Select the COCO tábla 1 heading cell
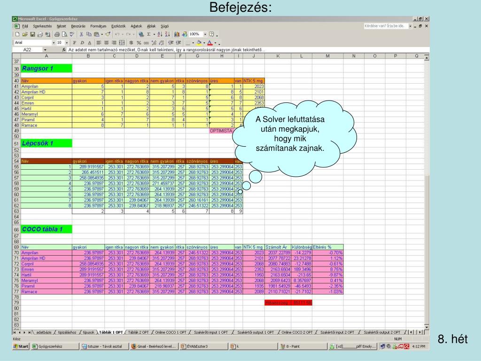The height and width of the screenshot is (361, 481). [47, 229]
